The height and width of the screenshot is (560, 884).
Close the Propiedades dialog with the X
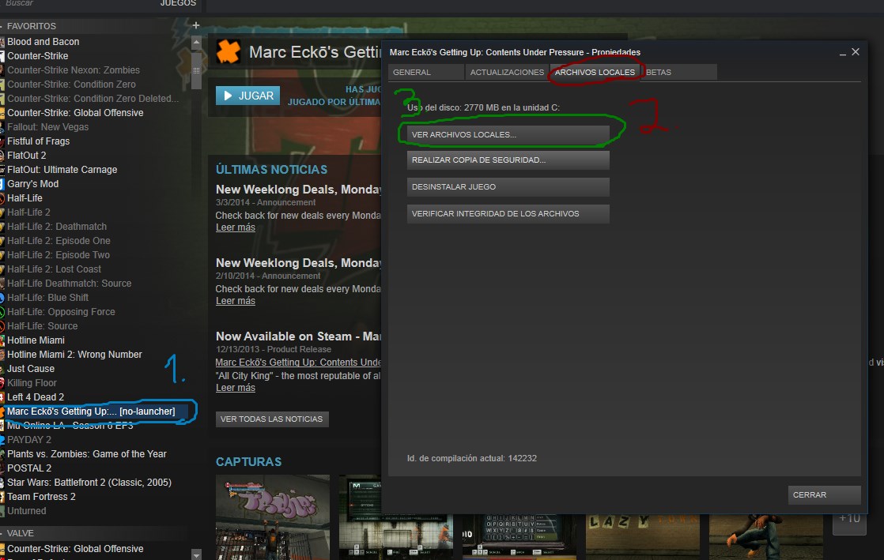856,52
